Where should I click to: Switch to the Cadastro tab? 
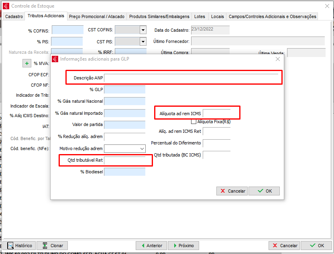[x=14, y=16]
